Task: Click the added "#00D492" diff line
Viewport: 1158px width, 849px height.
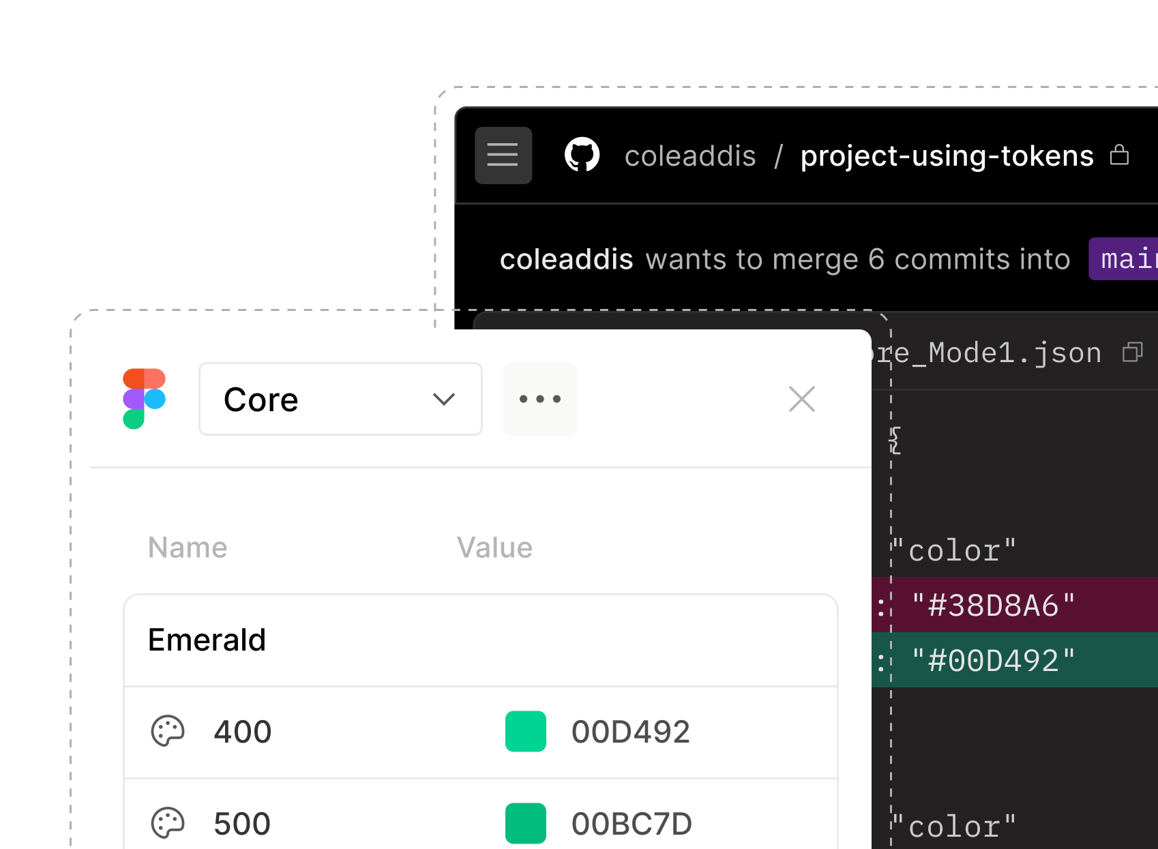Action: pos(1015,660)
